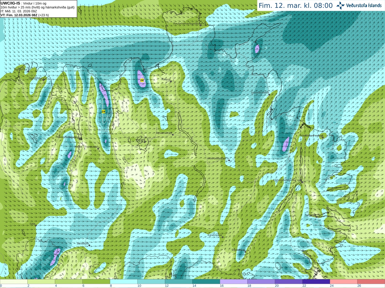Pick the 14–16 m/s dark teal swatch

[206, 282]
